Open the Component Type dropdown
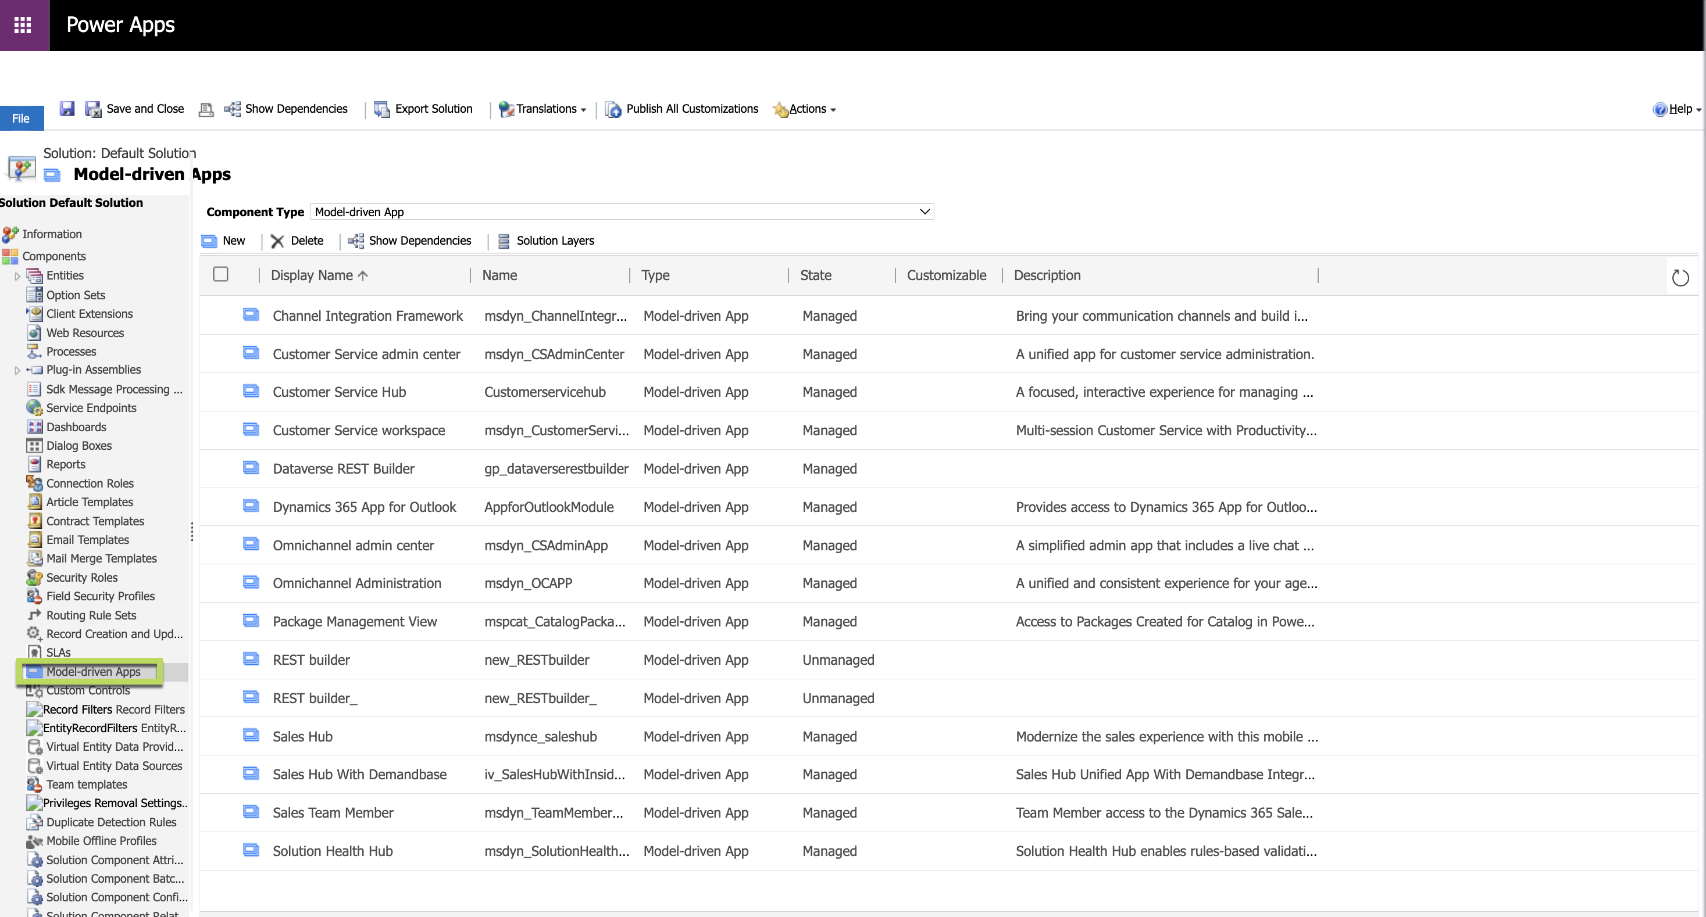 click(x=622, y=212)
